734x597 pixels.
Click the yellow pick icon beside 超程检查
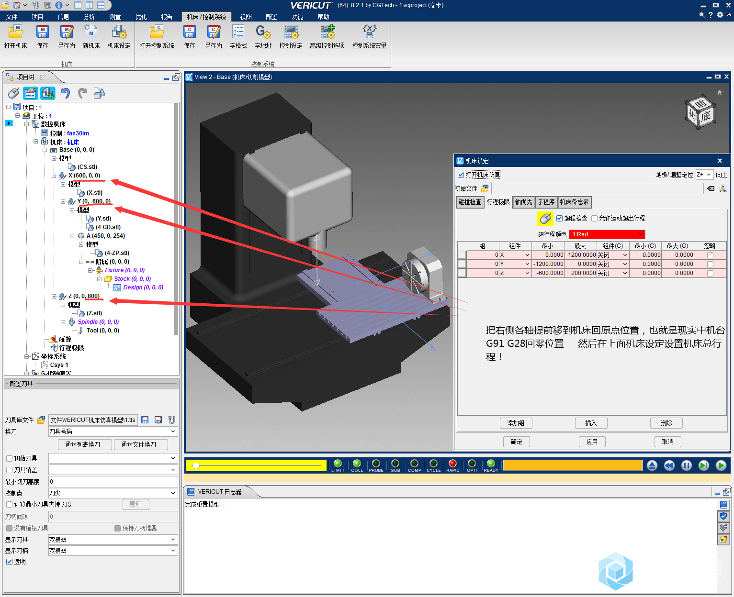pyautogui.click(x=545, y=218)
